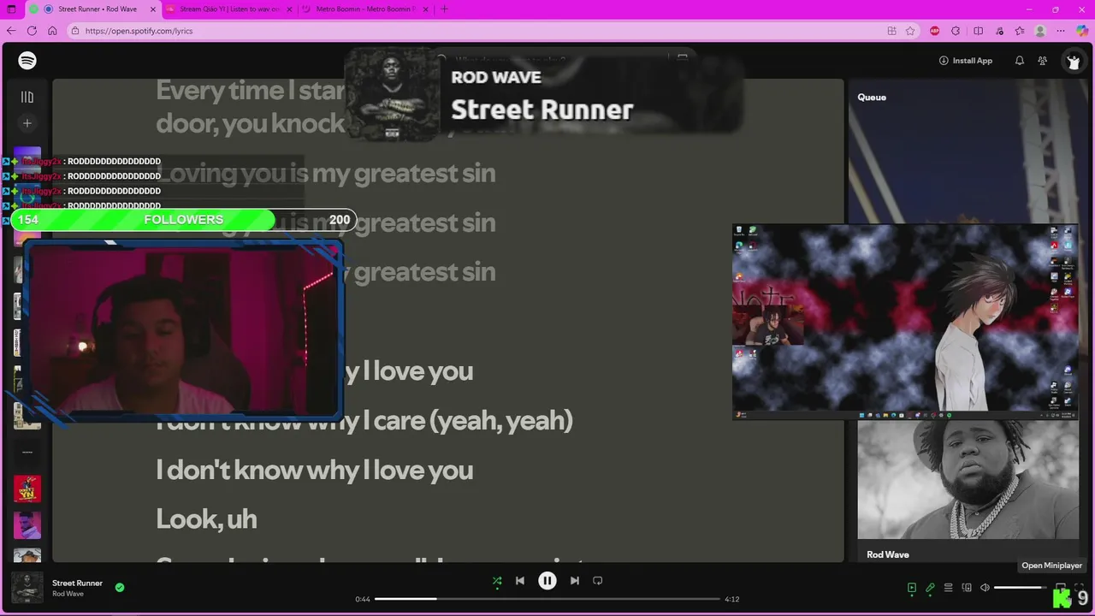1095x616 pixels.
Task: Toggle repeat mode
Action: pyautogui.click(x=598, y=581)
